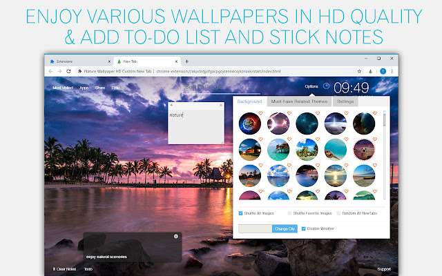Viewport: 442px width, 276px height.
Task: Select the boat on beach wallpaper thumbnail
Action: point(364,176)
